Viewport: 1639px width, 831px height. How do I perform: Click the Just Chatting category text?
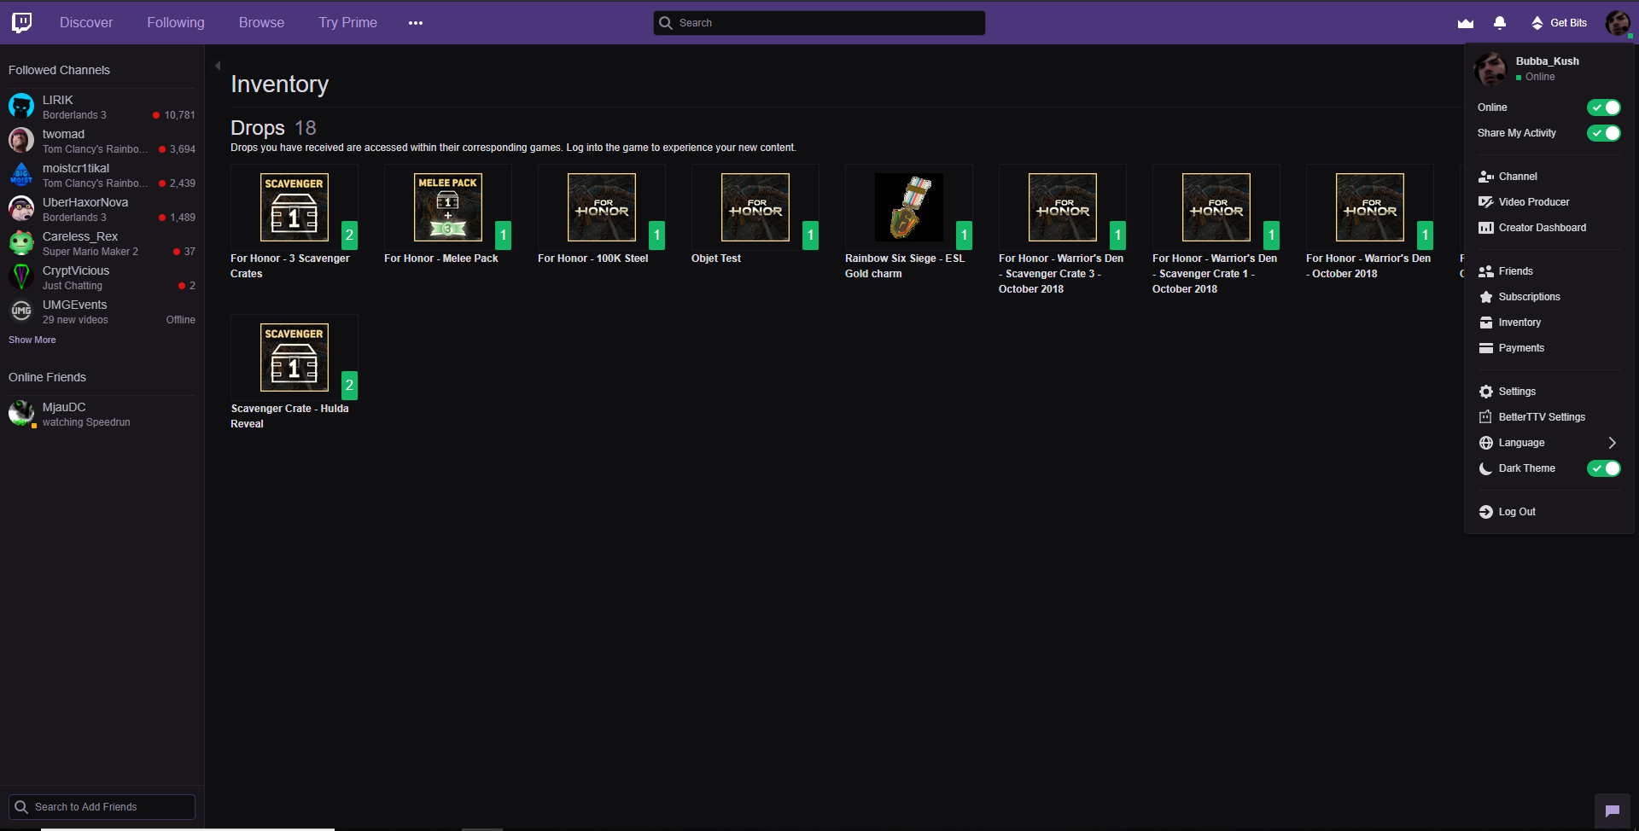[x=73, y=286]
